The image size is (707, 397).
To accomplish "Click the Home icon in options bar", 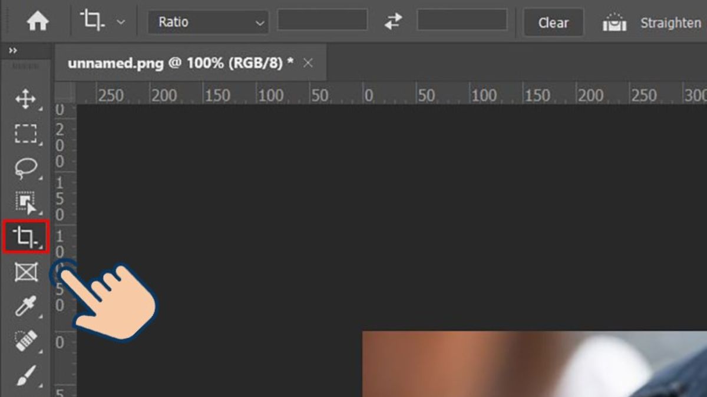I will [x=38, y=22].
